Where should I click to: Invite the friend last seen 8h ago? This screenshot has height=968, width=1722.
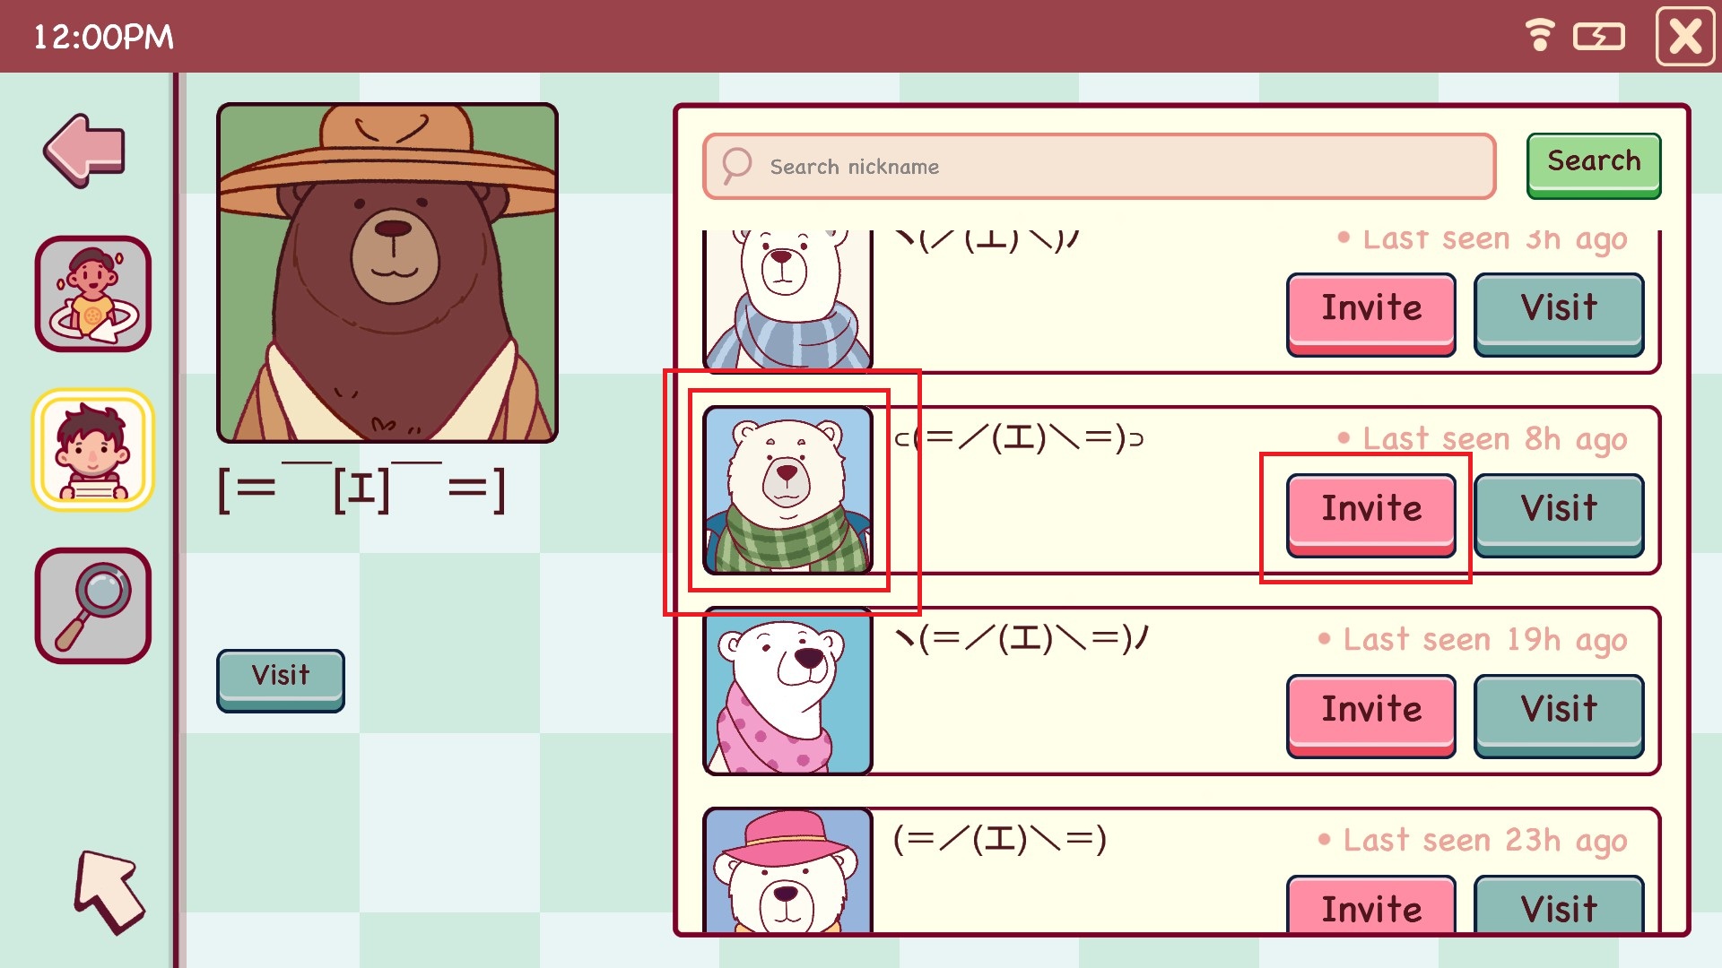(1371, 514)
